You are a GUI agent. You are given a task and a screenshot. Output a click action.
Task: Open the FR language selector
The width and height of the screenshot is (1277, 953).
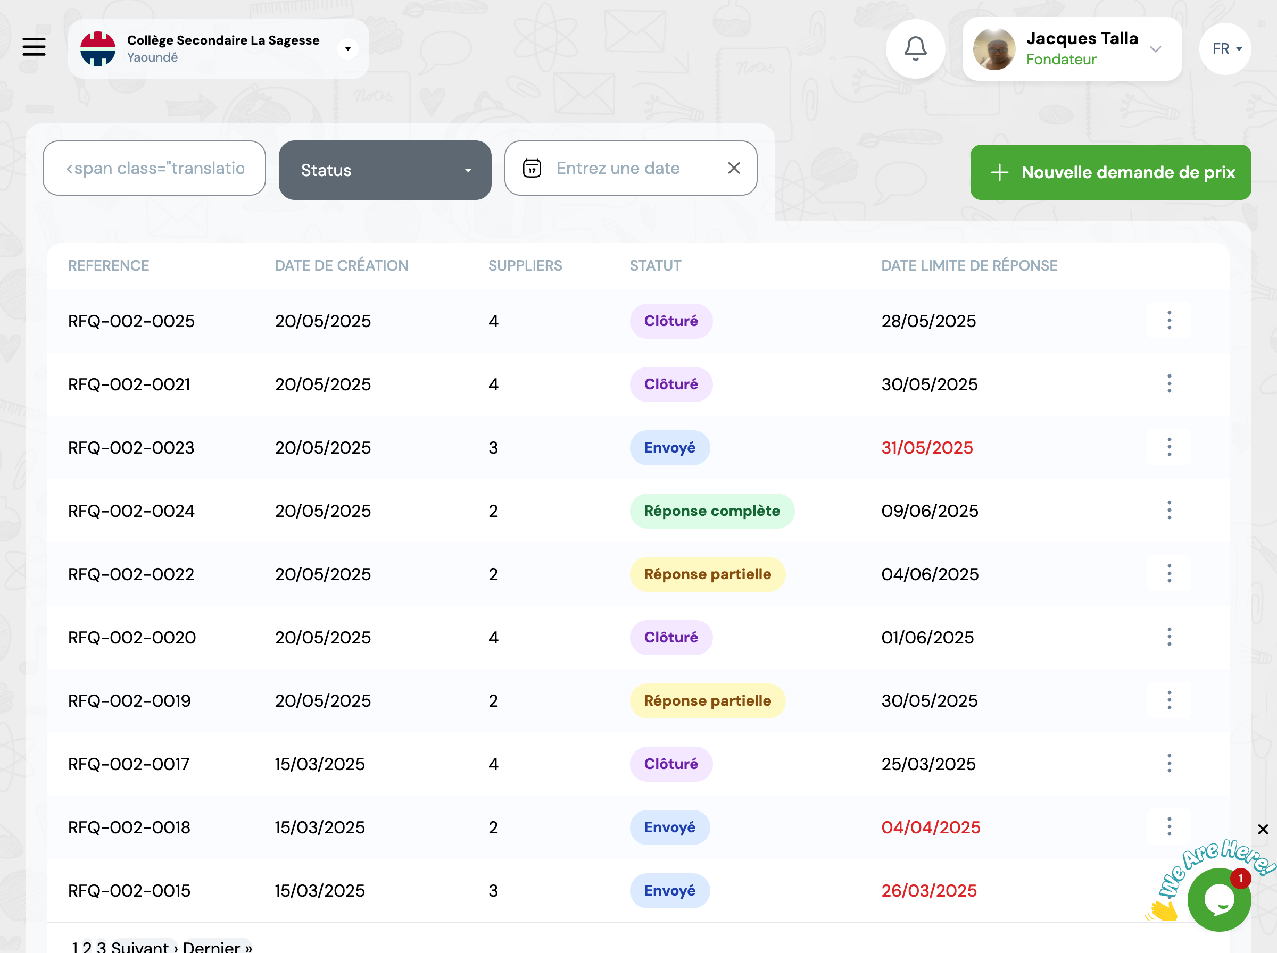(1225, 49)
